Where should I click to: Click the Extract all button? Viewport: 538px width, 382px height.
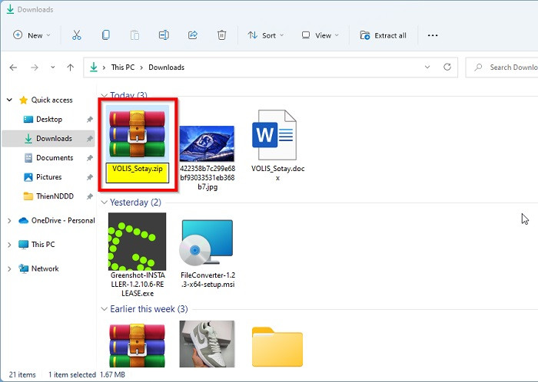pos(383,35)
